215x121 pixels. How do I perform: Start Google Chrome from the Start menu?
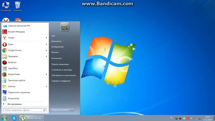(25, 50)
